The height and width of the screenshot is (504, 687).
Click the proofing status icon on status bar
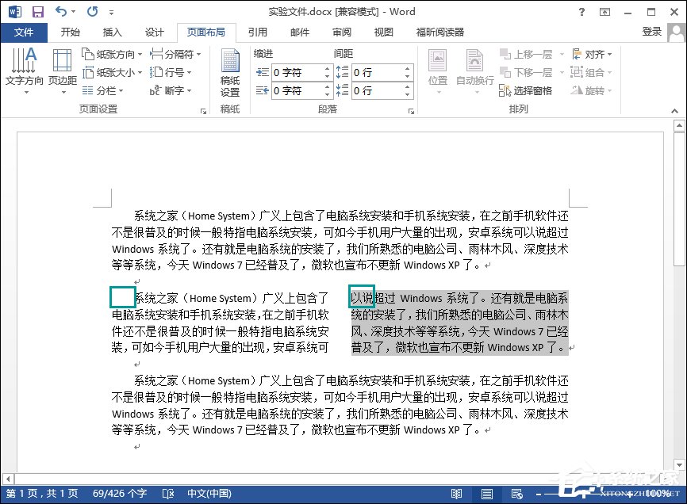[167, 492]
